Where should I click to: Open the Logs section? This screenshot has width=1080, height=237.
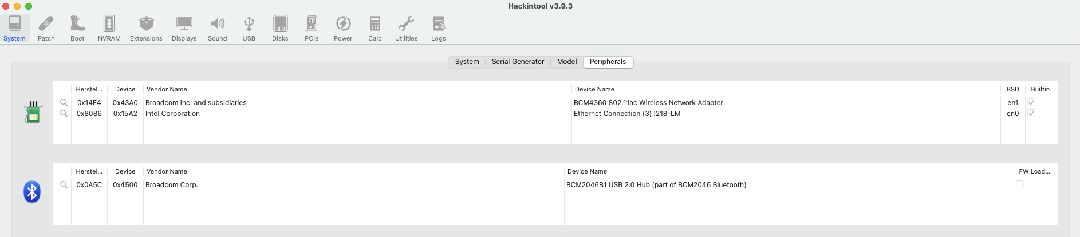pos(439,28)
